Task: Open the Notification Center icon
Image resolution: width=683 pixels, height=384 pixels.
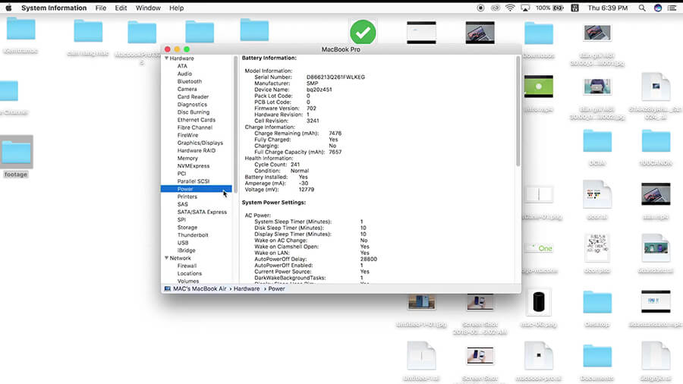Action: click(672, 8)
